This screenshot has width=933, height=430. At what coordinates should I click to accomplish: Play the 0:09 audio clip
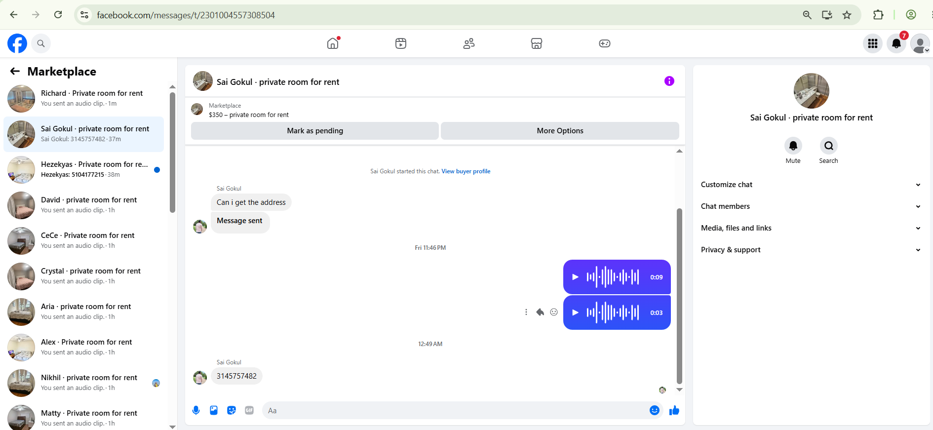pos(575,277)
